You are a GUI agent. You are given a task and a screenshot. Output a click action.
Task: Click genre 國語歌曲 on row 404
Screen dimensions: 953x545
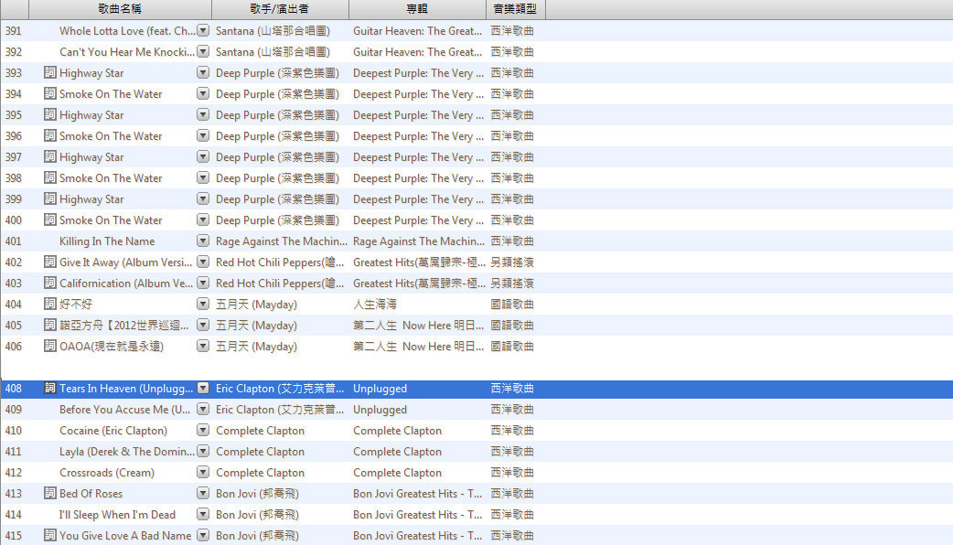(x=512, y=305)
